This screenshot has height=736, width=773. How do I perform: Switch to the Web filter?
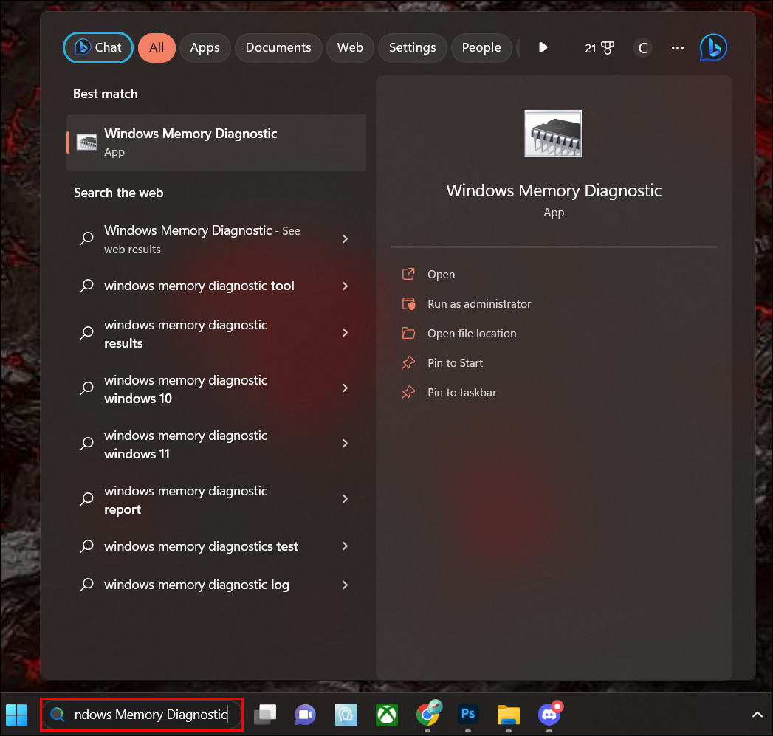click(350, 48)
